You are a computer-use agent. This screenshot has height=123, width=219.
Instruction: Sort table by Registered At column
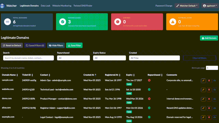(x=113, y=75)
